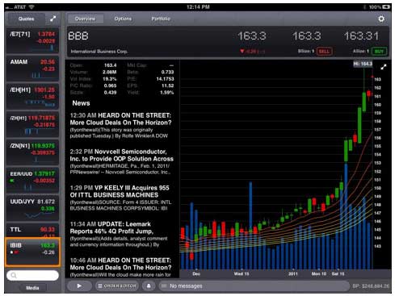Open the settings gear icon

click(x=381, y=19)
